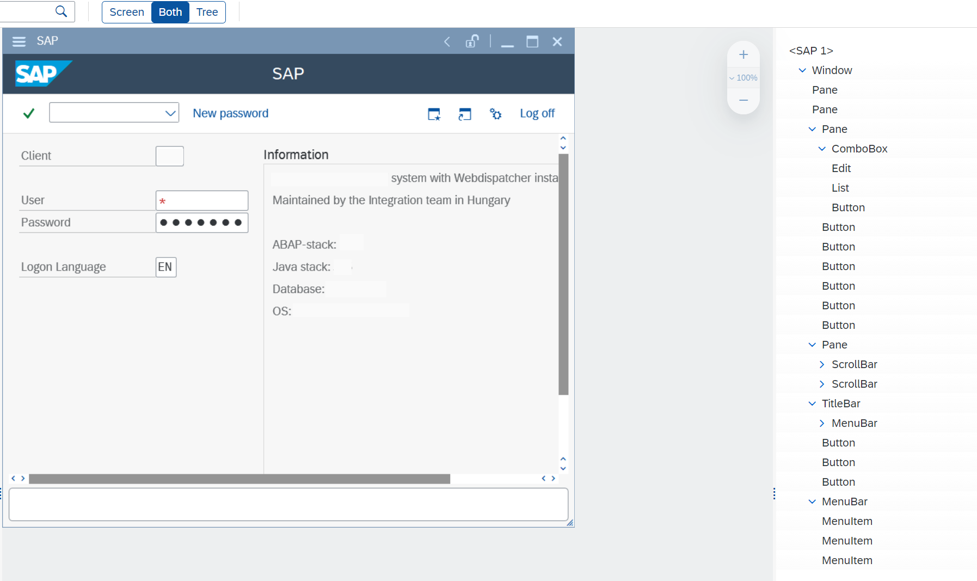Open the command field dropdown arrow
The image size is (977, 581).
click(170, 113)
